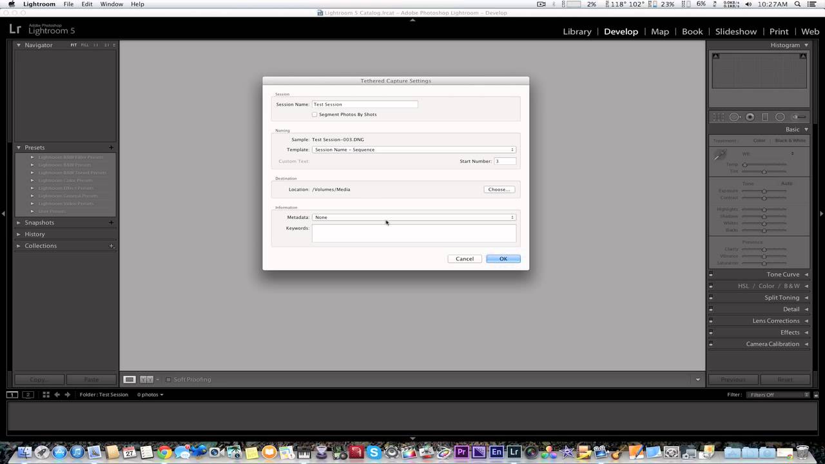Click the Google Chrome icon in the Dock
The image size is (825, 464).
click(164, 452)
